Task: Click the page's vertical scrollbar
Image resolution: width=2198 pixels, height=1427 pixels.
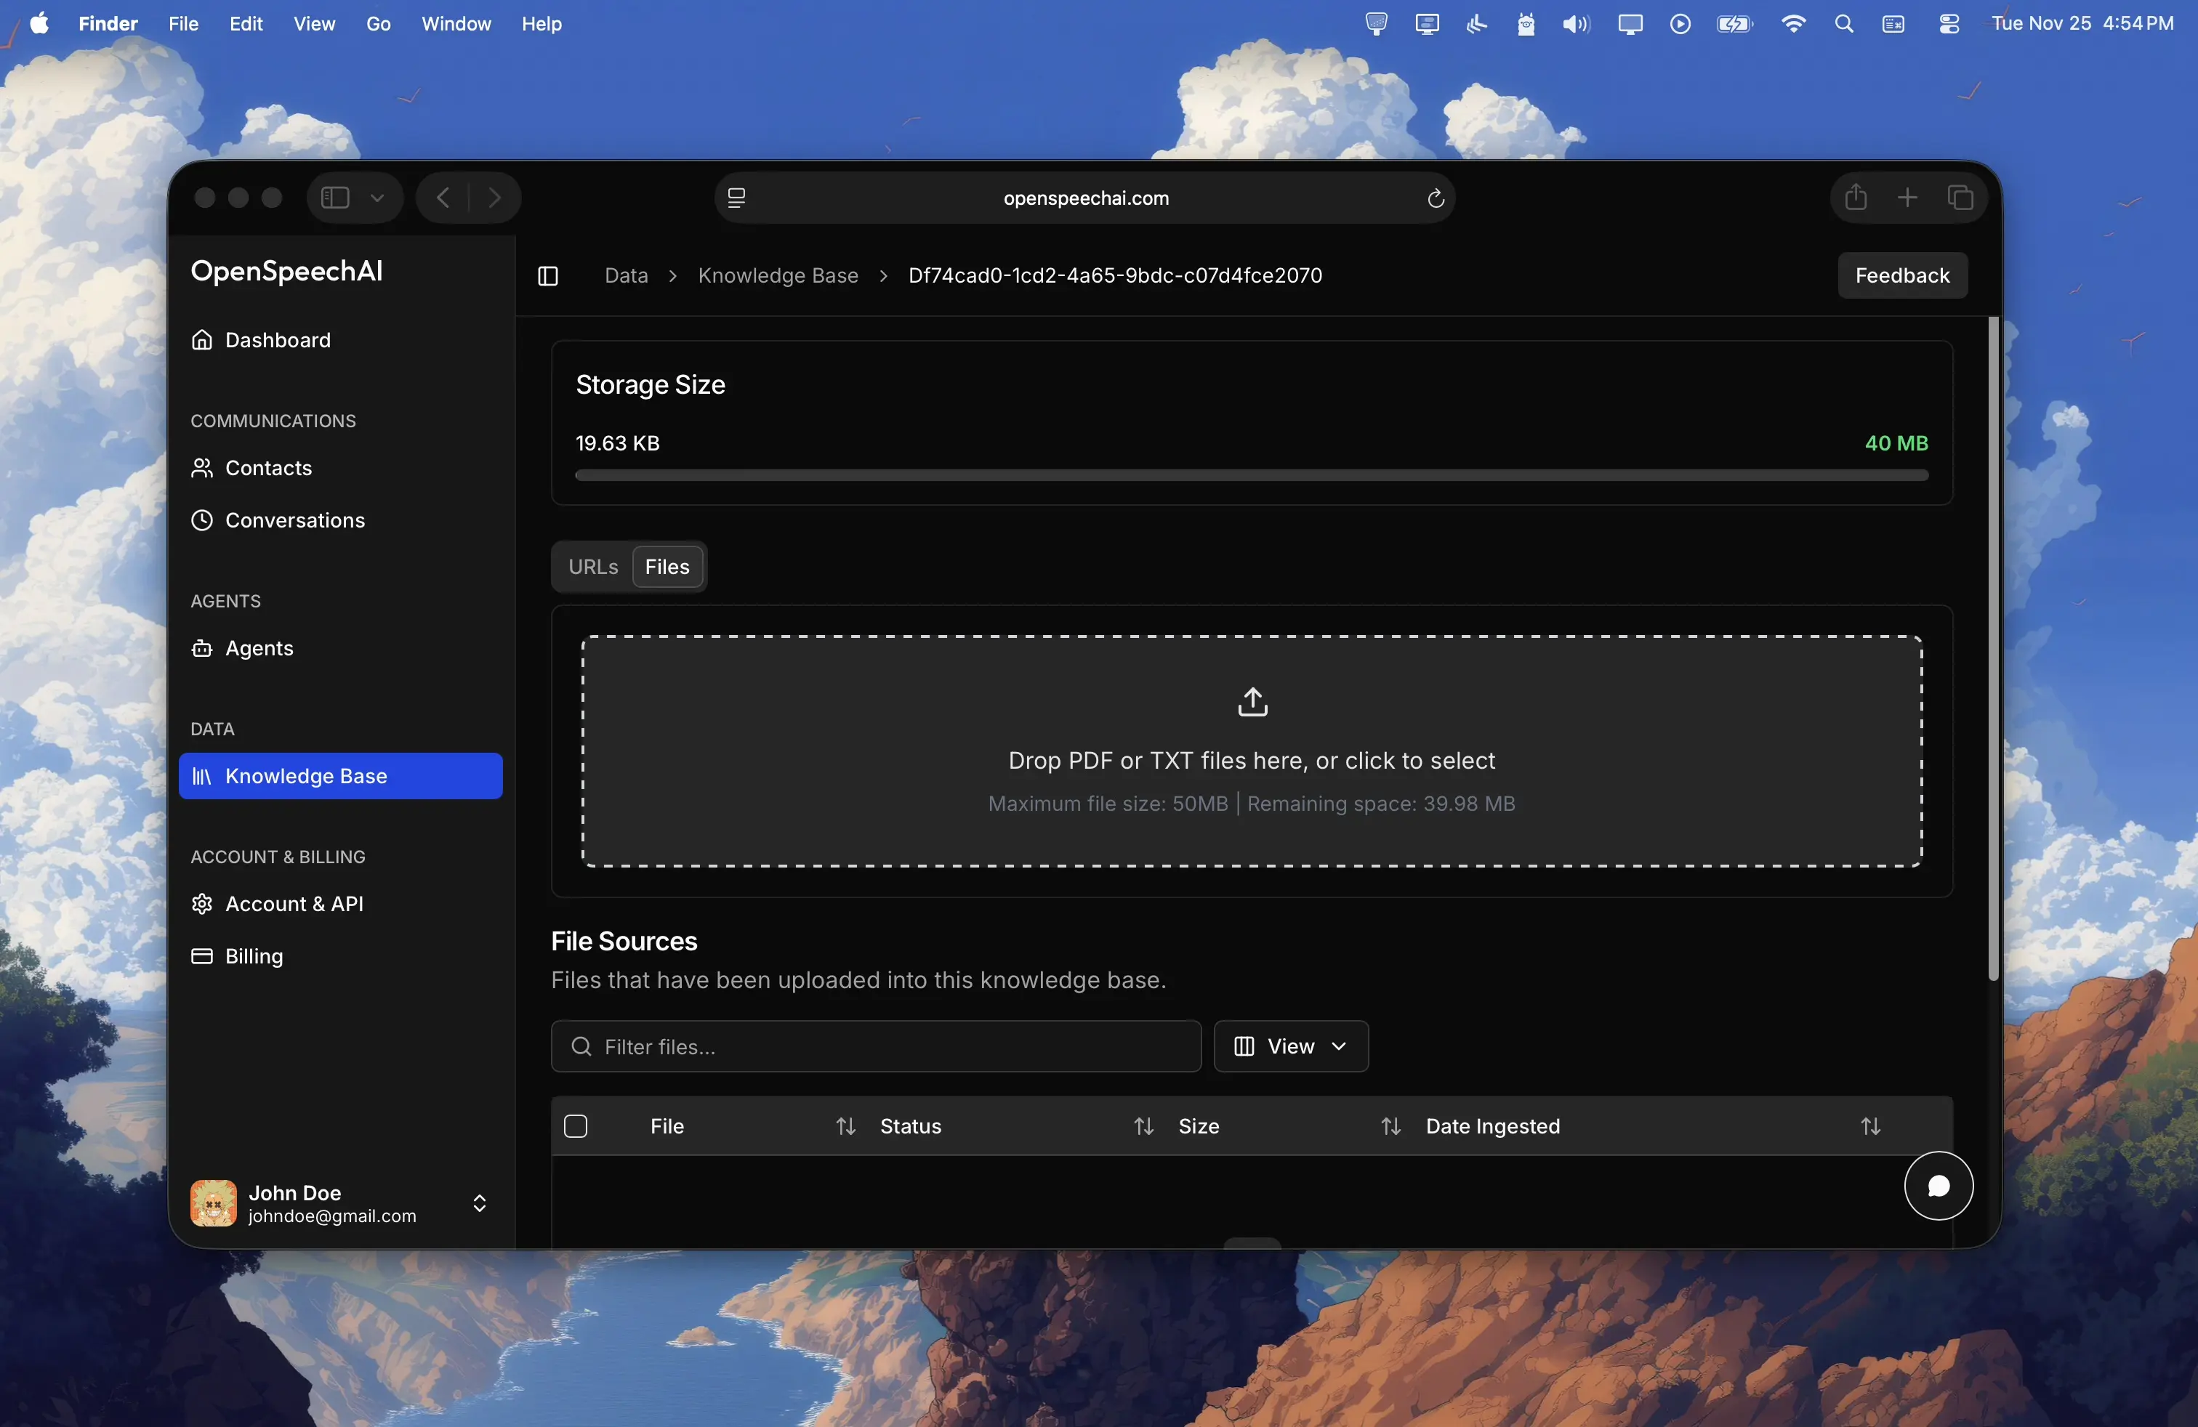Action: [x=1993, y=649]
